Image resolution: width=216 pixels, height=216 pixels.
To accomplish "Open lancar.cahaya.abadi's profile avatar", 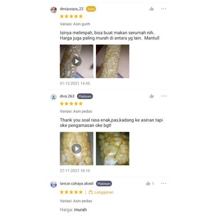I will pos(54,185).
